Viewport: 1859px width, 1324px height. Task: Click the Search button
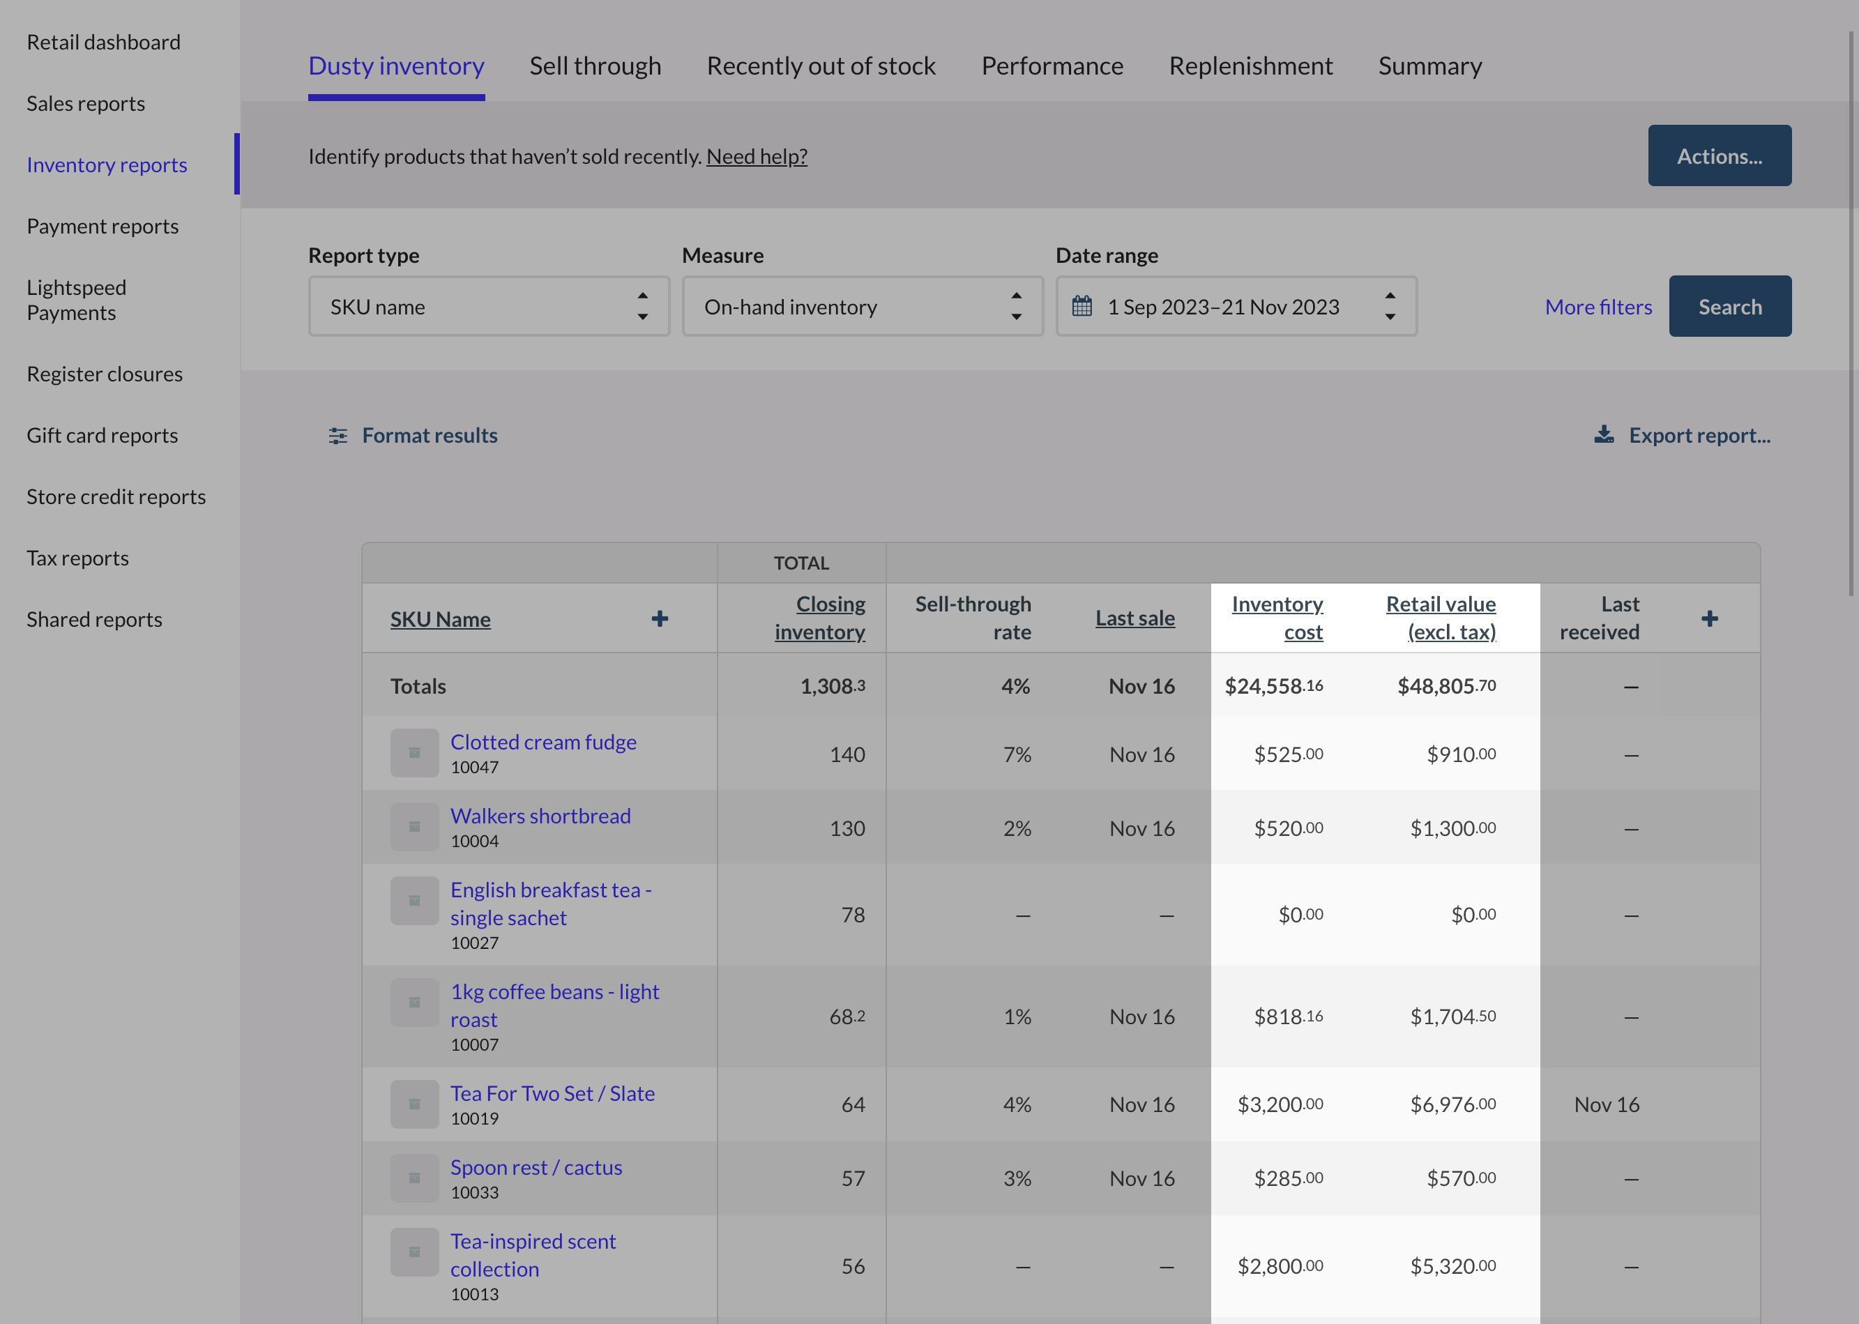(1730, 307)
